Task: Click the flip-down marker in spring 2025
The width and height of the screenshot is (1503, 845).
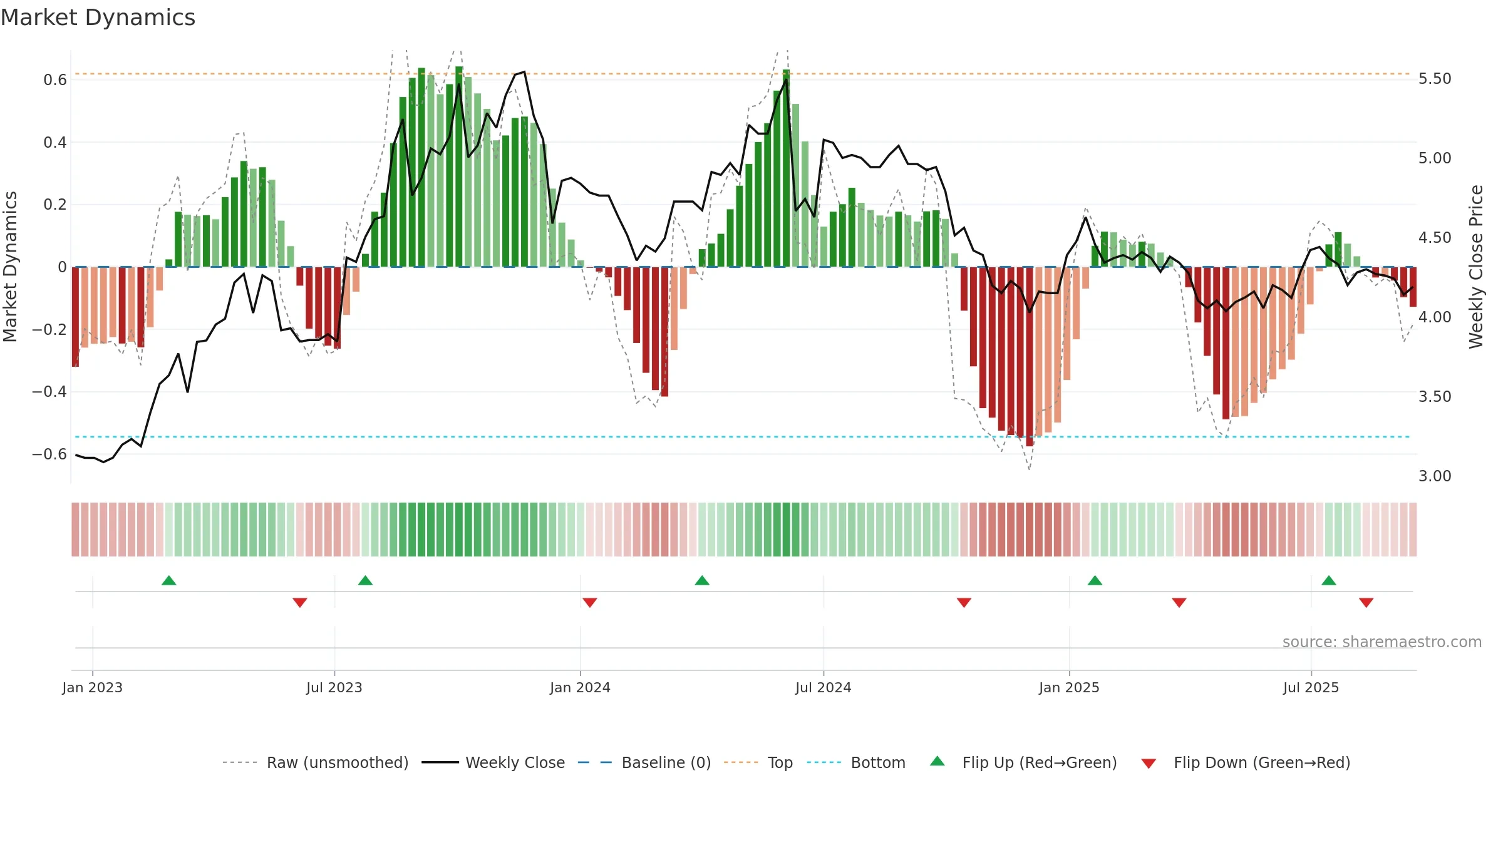Action: point(1179,603)
